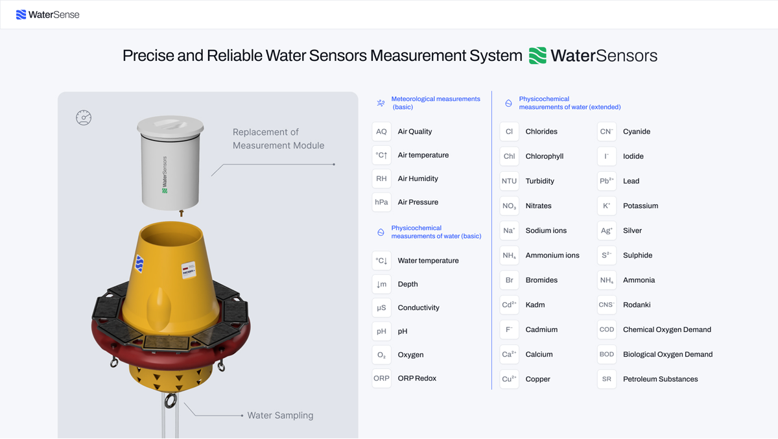
Task: Select the SR Petroleum Substances icon
Action: 606,379
